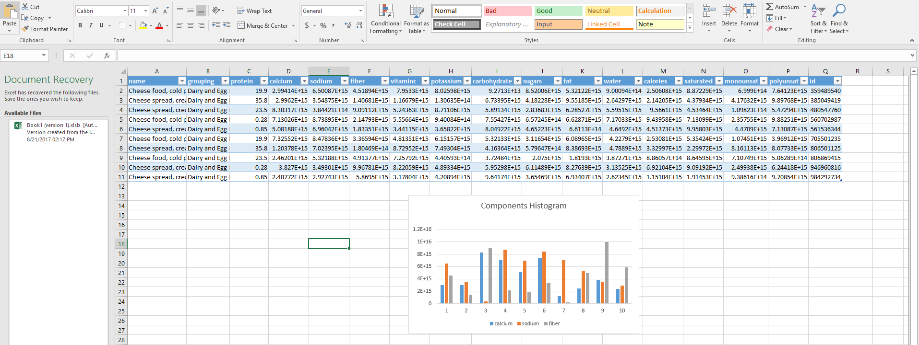Open the General number format dropdown
This screenshot has height=345, width=919.
click(x=360, y=11)
